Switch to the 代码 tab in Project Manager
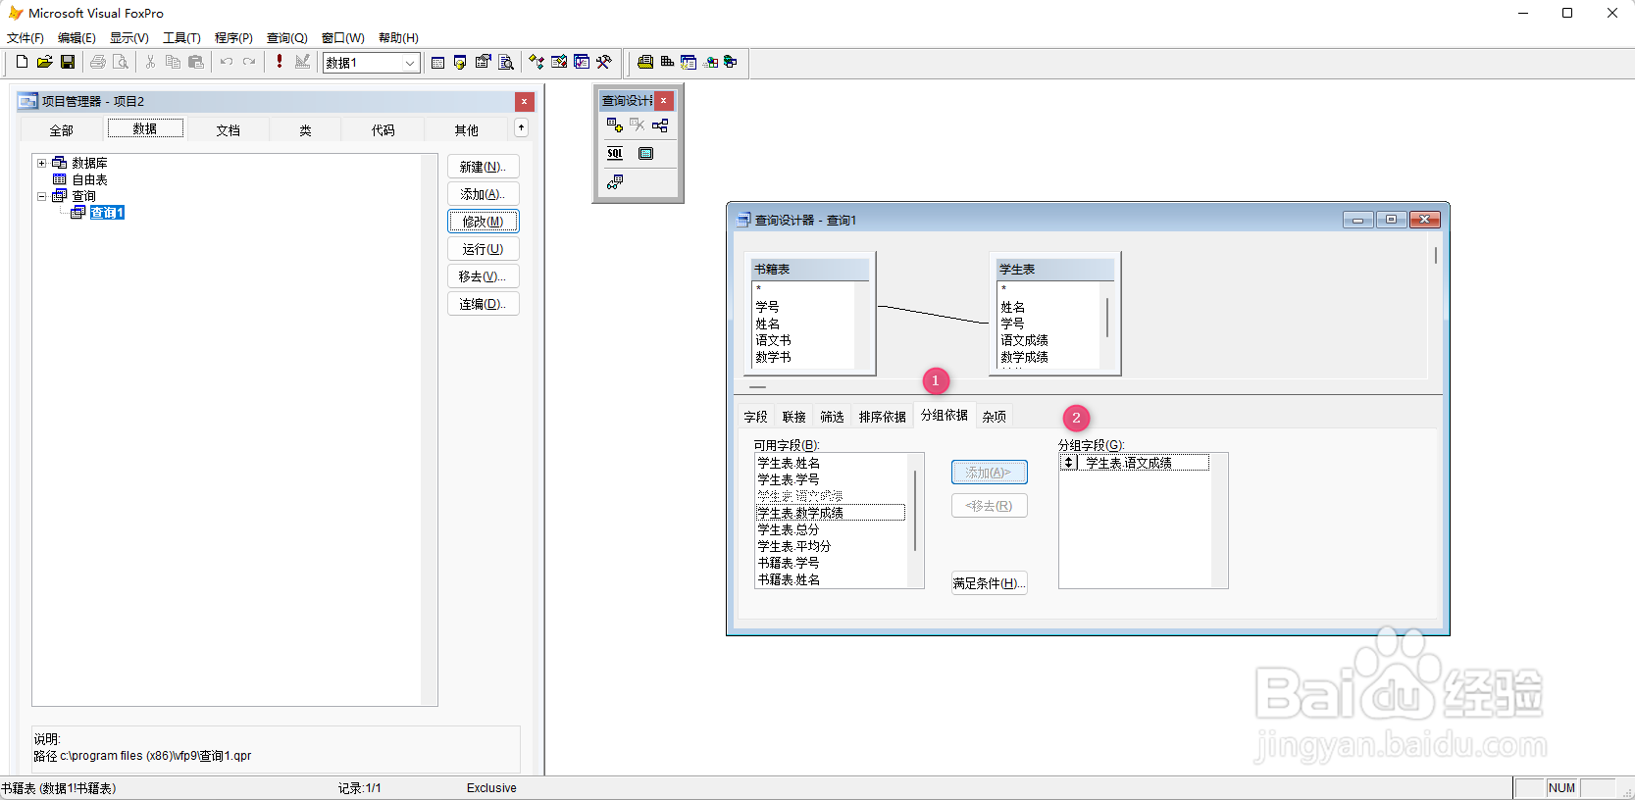Screen dimensions: 1635x800 [x=383, y=130]
